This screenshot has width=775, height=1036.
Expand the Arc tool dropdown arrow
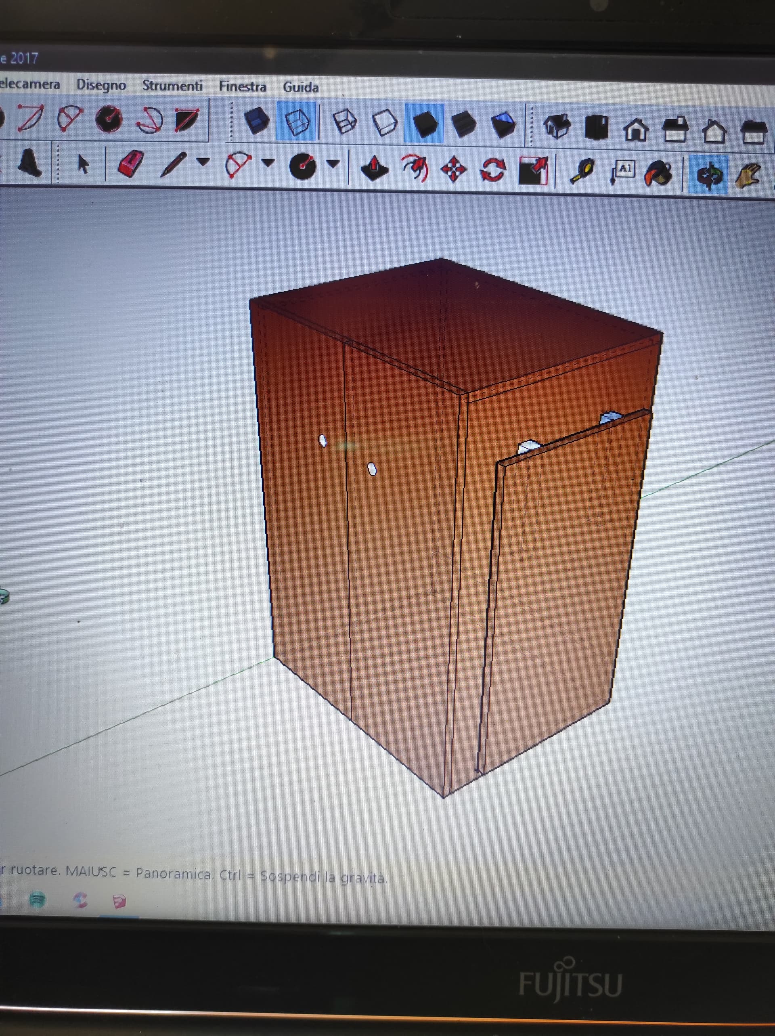268,163
